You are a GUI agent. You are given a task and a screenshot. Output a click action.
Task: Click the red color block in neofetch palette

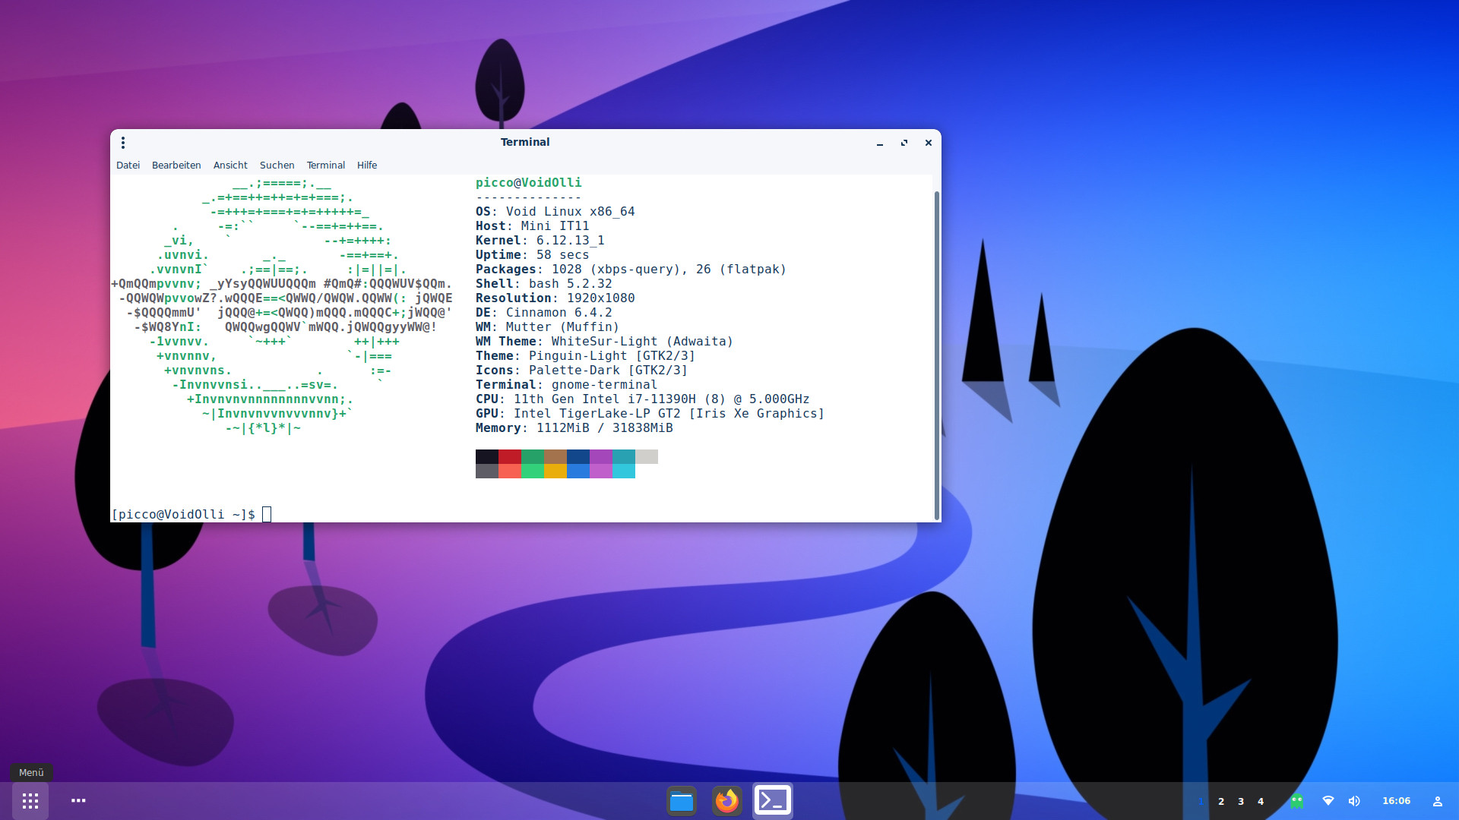(509, 457)
